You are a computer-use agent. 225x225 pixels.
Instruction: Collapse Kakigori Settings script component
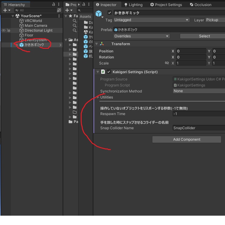click(x=98, y=72)
